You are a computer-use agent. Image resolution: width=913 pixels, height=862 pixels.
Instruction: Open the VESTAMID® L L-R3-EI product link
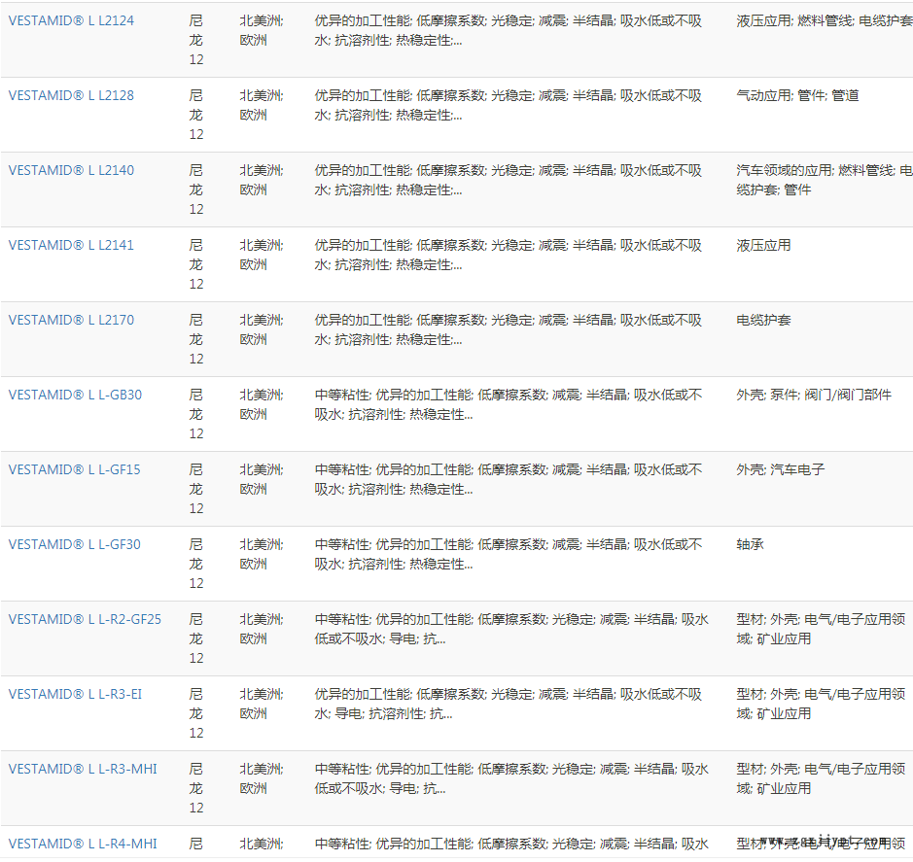75,695
